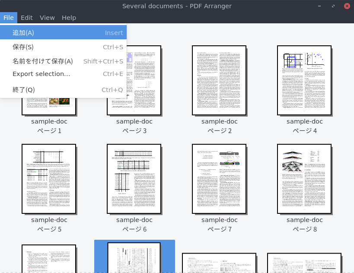Screen dimensions: 354x273
Task: Click the minimize button in the title bar
Action: tap(319, 6)
